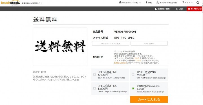The height and width of the screenshot is (105, 203).
Task: Click the 送料無料 page heading
Action: coord(45,20)
